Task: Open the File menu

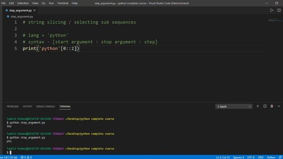Action: coord(3,3)
